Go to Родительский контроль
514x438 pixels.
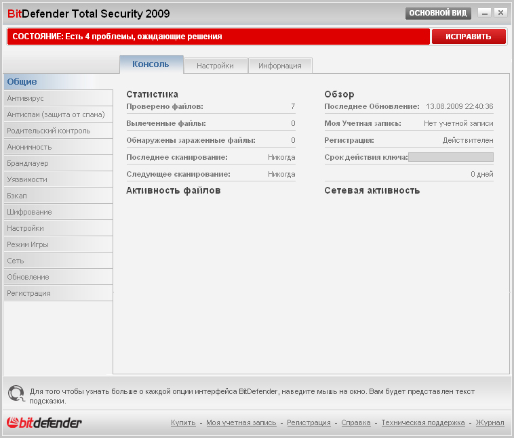(x=58, y=131)
